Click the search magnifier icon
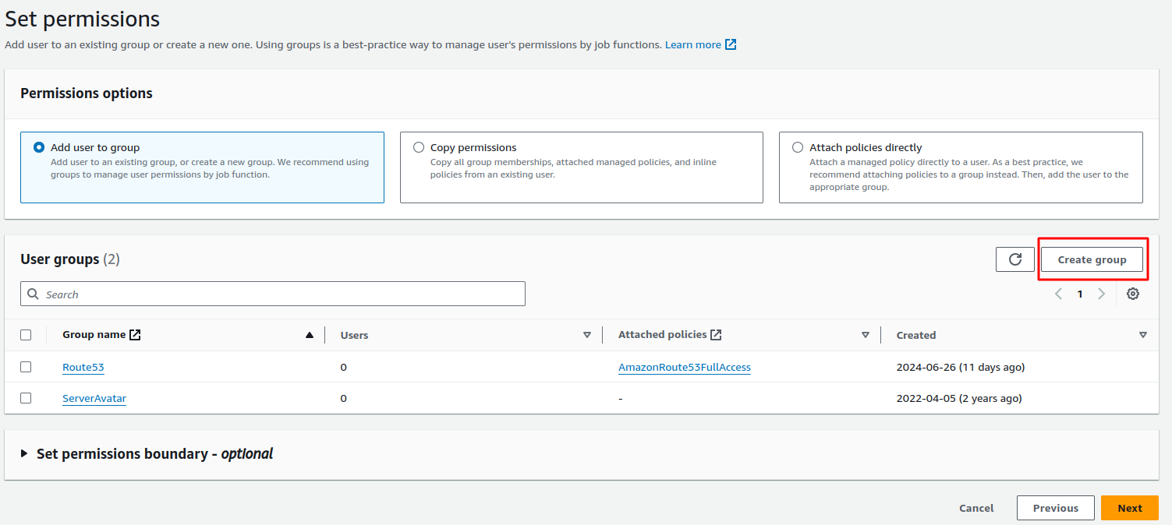Viewport: 1172px width, 525px height. 33,294
